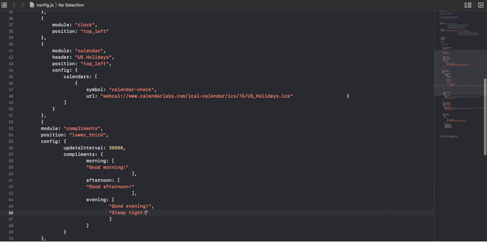Open the config.js breadcrumb
Screen dimensions: 487x242
[x=45, y=5]
